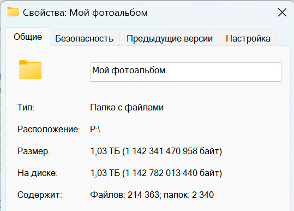
Task: Click the На диске label
Action: coord(38,173)
